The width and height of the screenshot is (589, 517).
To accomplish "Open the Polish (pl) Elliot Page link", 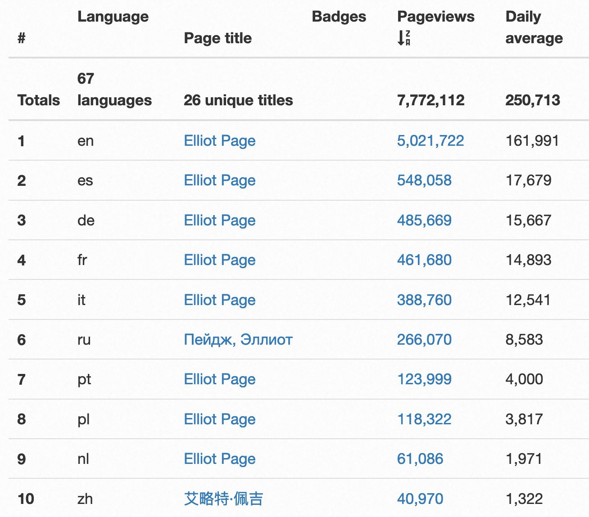I will [220, 419].
